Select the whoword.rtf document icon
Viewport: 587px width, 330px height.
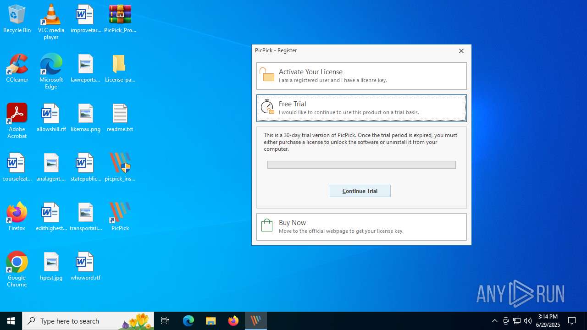(86, 267)
